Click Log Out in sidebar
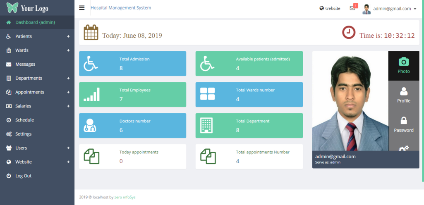The image size is (424, 205). click(x=23, y=176)
